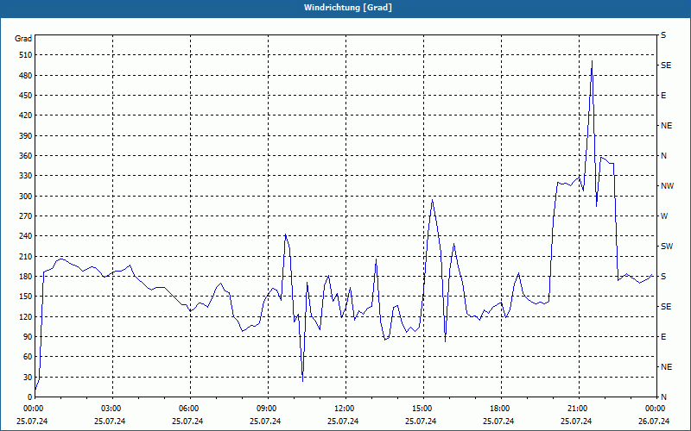
Task: Click the '25.07.24' date under 15:00
Action: pyautogui.click(x=421, y=421)
